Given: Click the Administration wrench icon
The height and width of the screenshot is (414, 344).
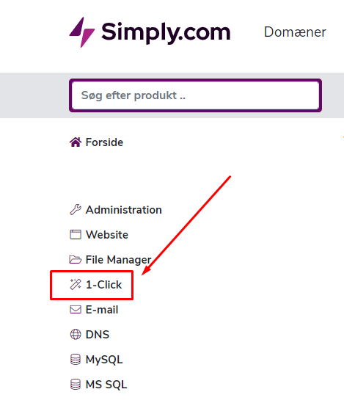Looking at the screenshot, I should pos(76,210).
